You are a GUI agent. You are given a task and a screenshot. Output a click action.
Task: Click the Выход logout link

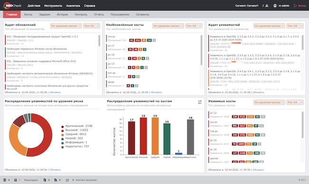click(x=302, y=6)
